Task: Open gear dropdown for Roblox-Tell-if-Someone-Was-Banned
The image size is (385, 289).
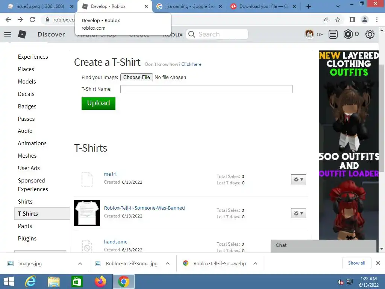Action: (298, 213)
